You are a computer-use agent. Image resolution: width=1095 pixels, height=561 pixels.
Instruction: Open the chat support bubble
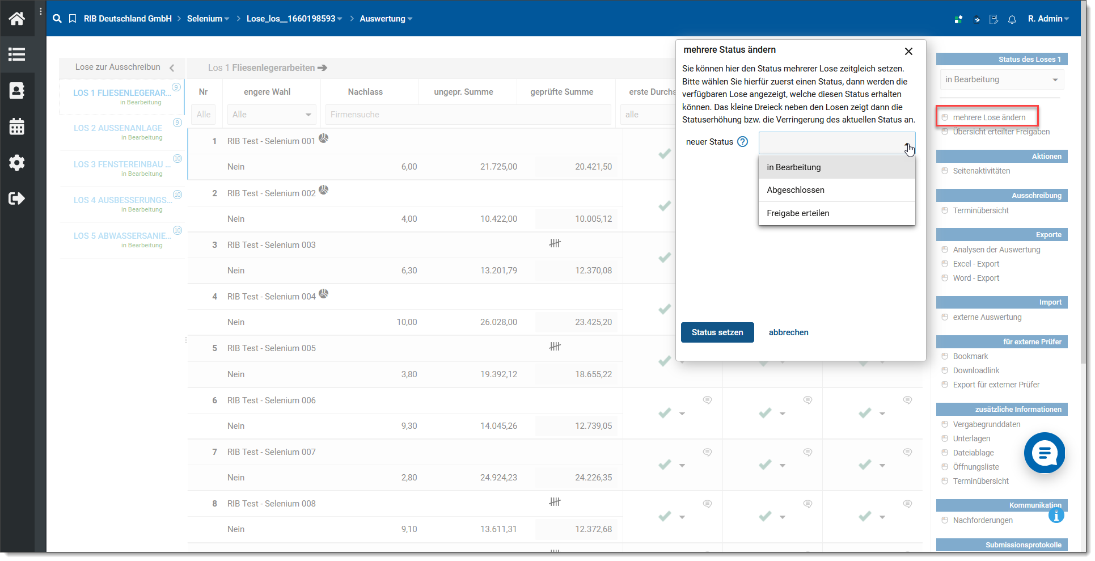pos(1045,453)
